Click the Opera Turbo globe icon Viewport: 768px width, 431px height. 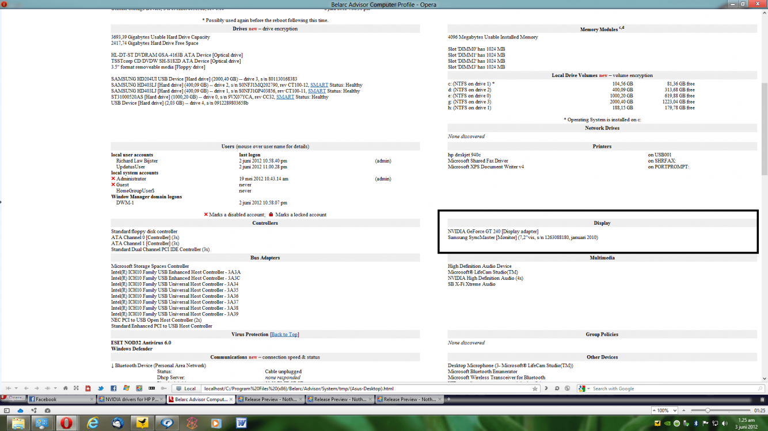click(567, 388)
